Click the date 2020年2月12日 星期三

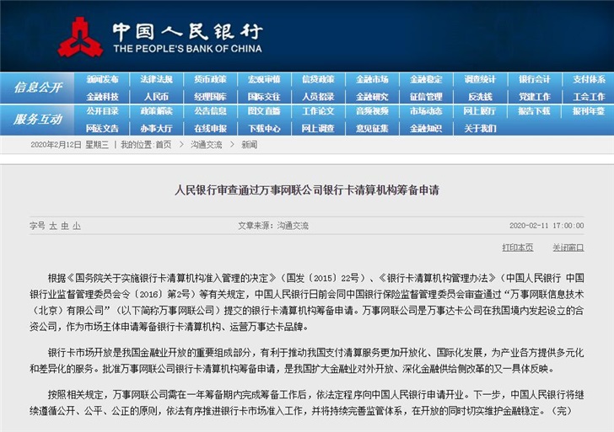coord(69,145)
